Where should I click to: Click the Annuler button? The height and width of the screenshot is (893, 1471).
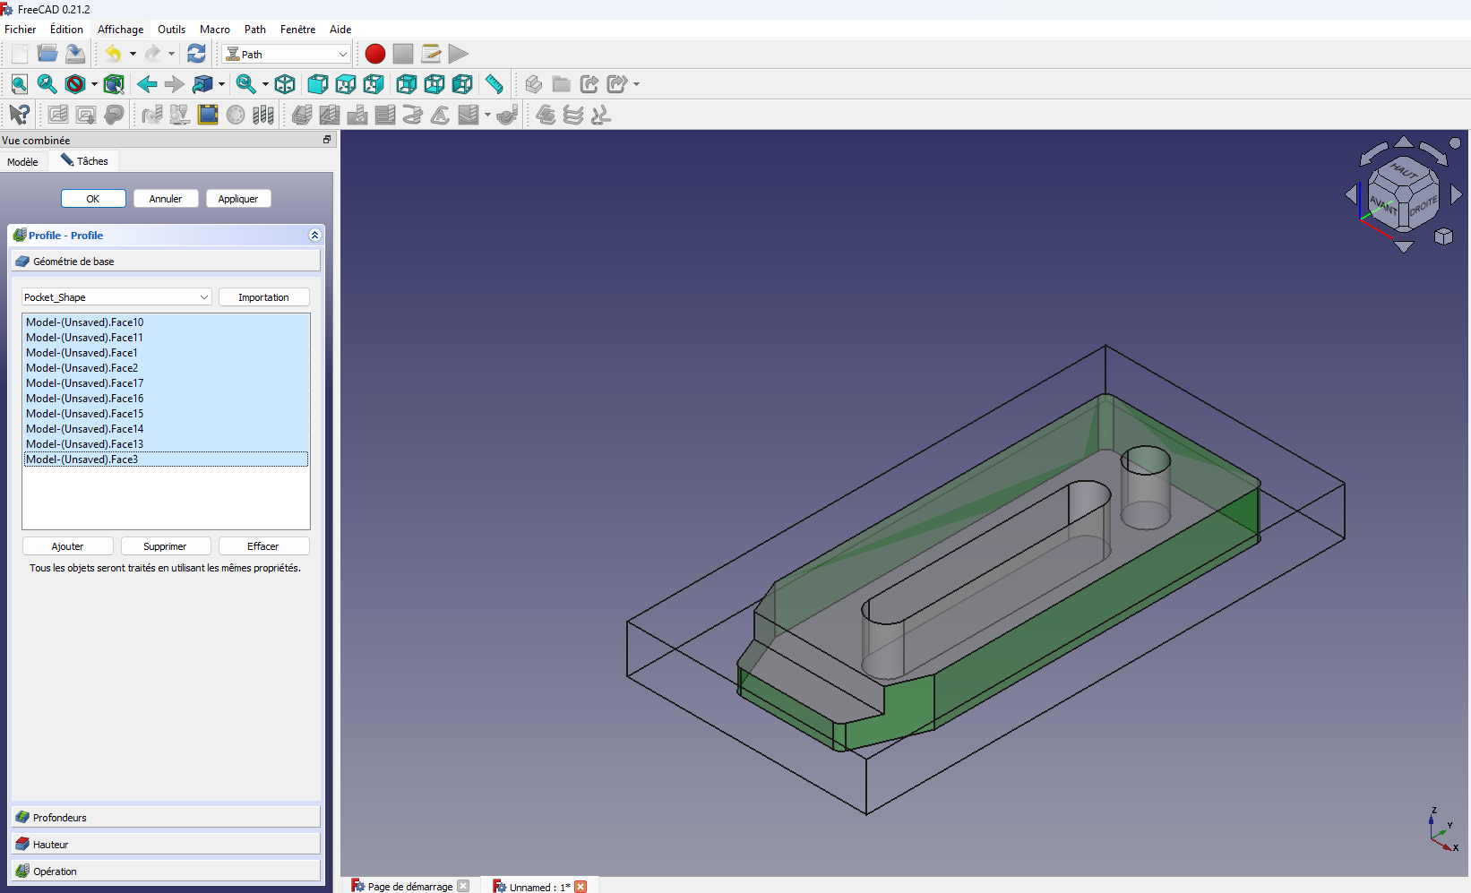[x=166, y=199]
